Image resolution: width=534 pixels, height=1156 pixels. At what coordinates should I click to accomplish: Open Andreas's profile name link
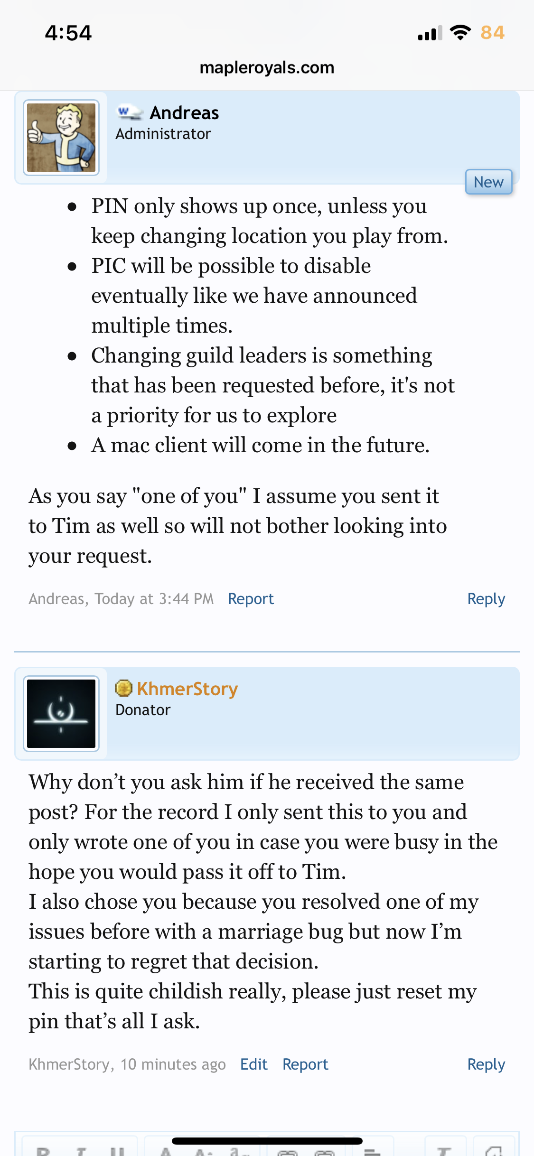pyautogui.click(x=184, y=113)
